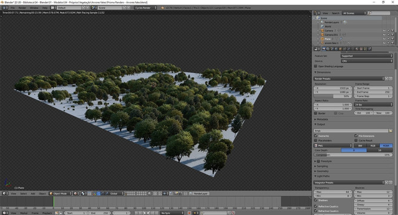Select the RGB color mode button
The image size is (398, 215).
[373, 145]
